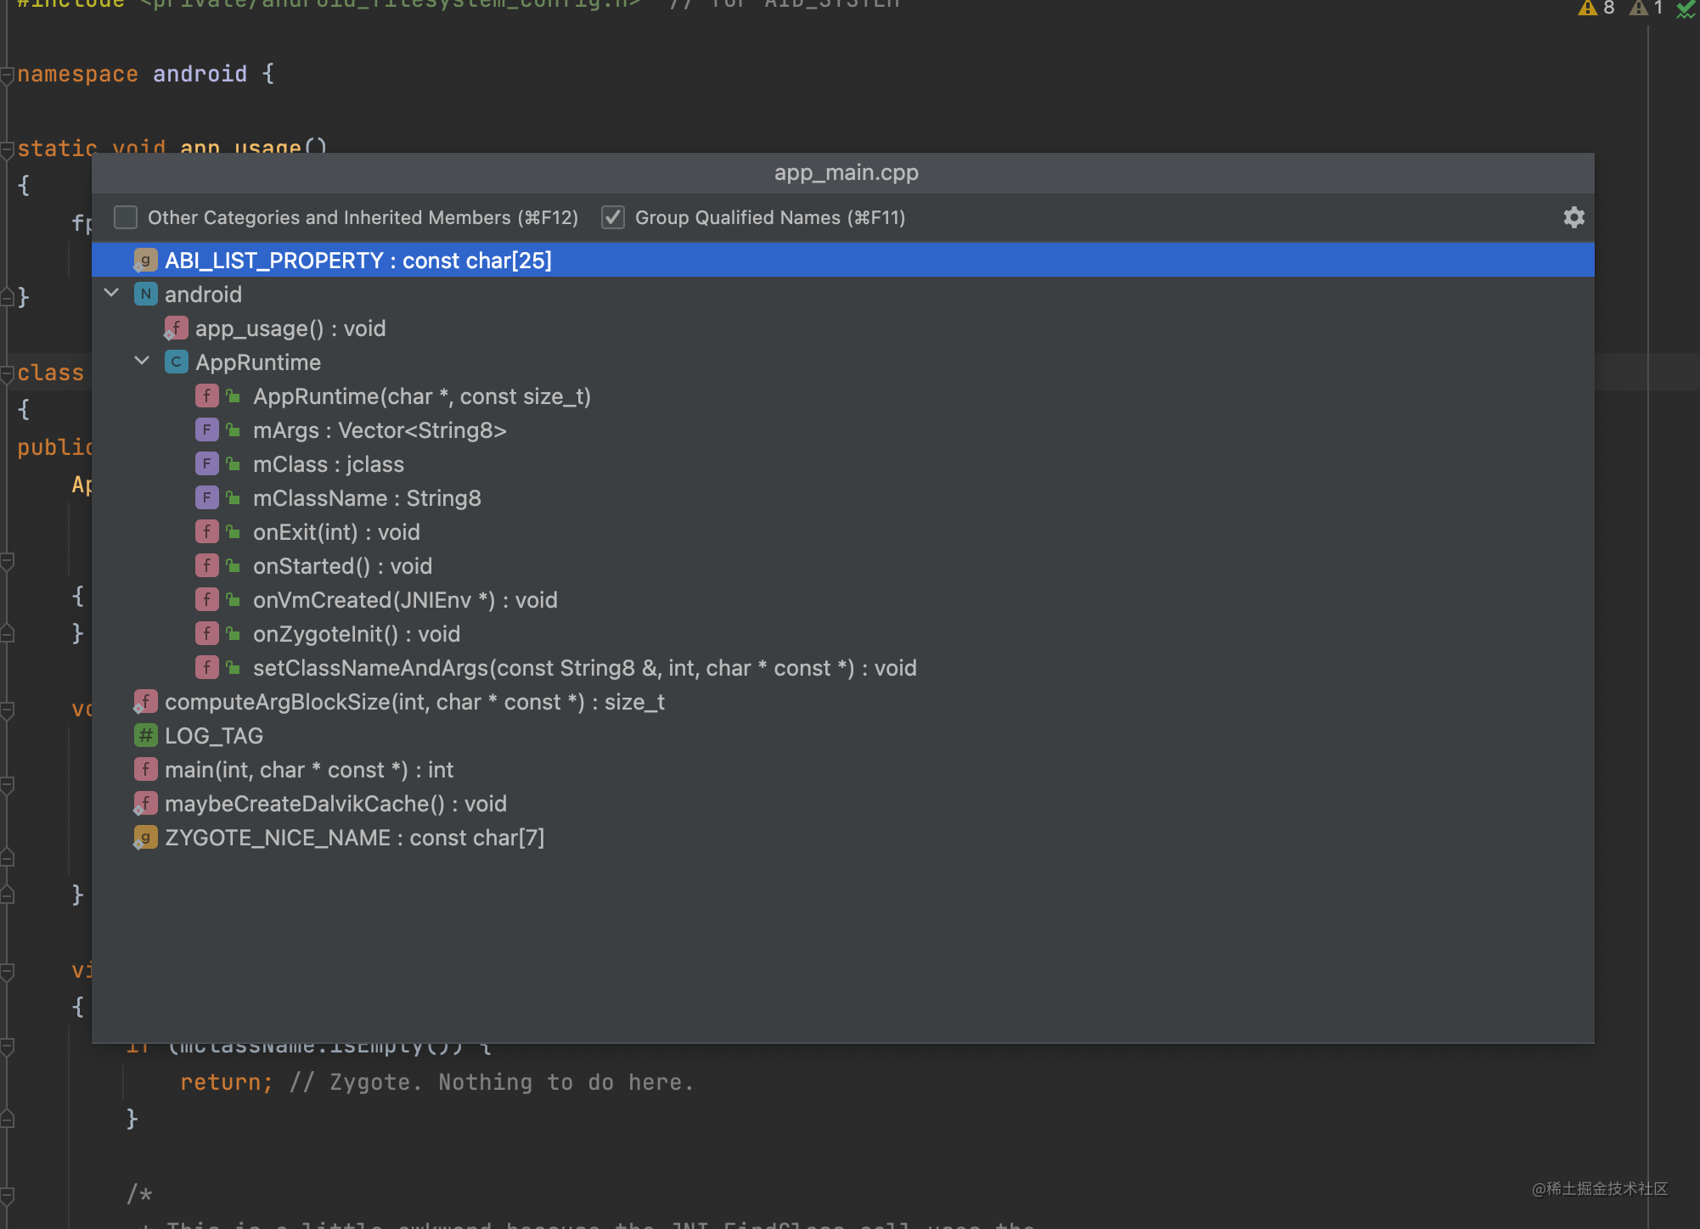Collapse static void app_usage fold marker
Screen dimensions: 1700x1229
coord(7,149)
